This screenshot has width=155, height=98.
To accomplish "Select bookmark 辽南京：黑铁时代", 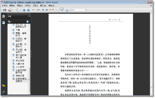I will pos(21,40).
